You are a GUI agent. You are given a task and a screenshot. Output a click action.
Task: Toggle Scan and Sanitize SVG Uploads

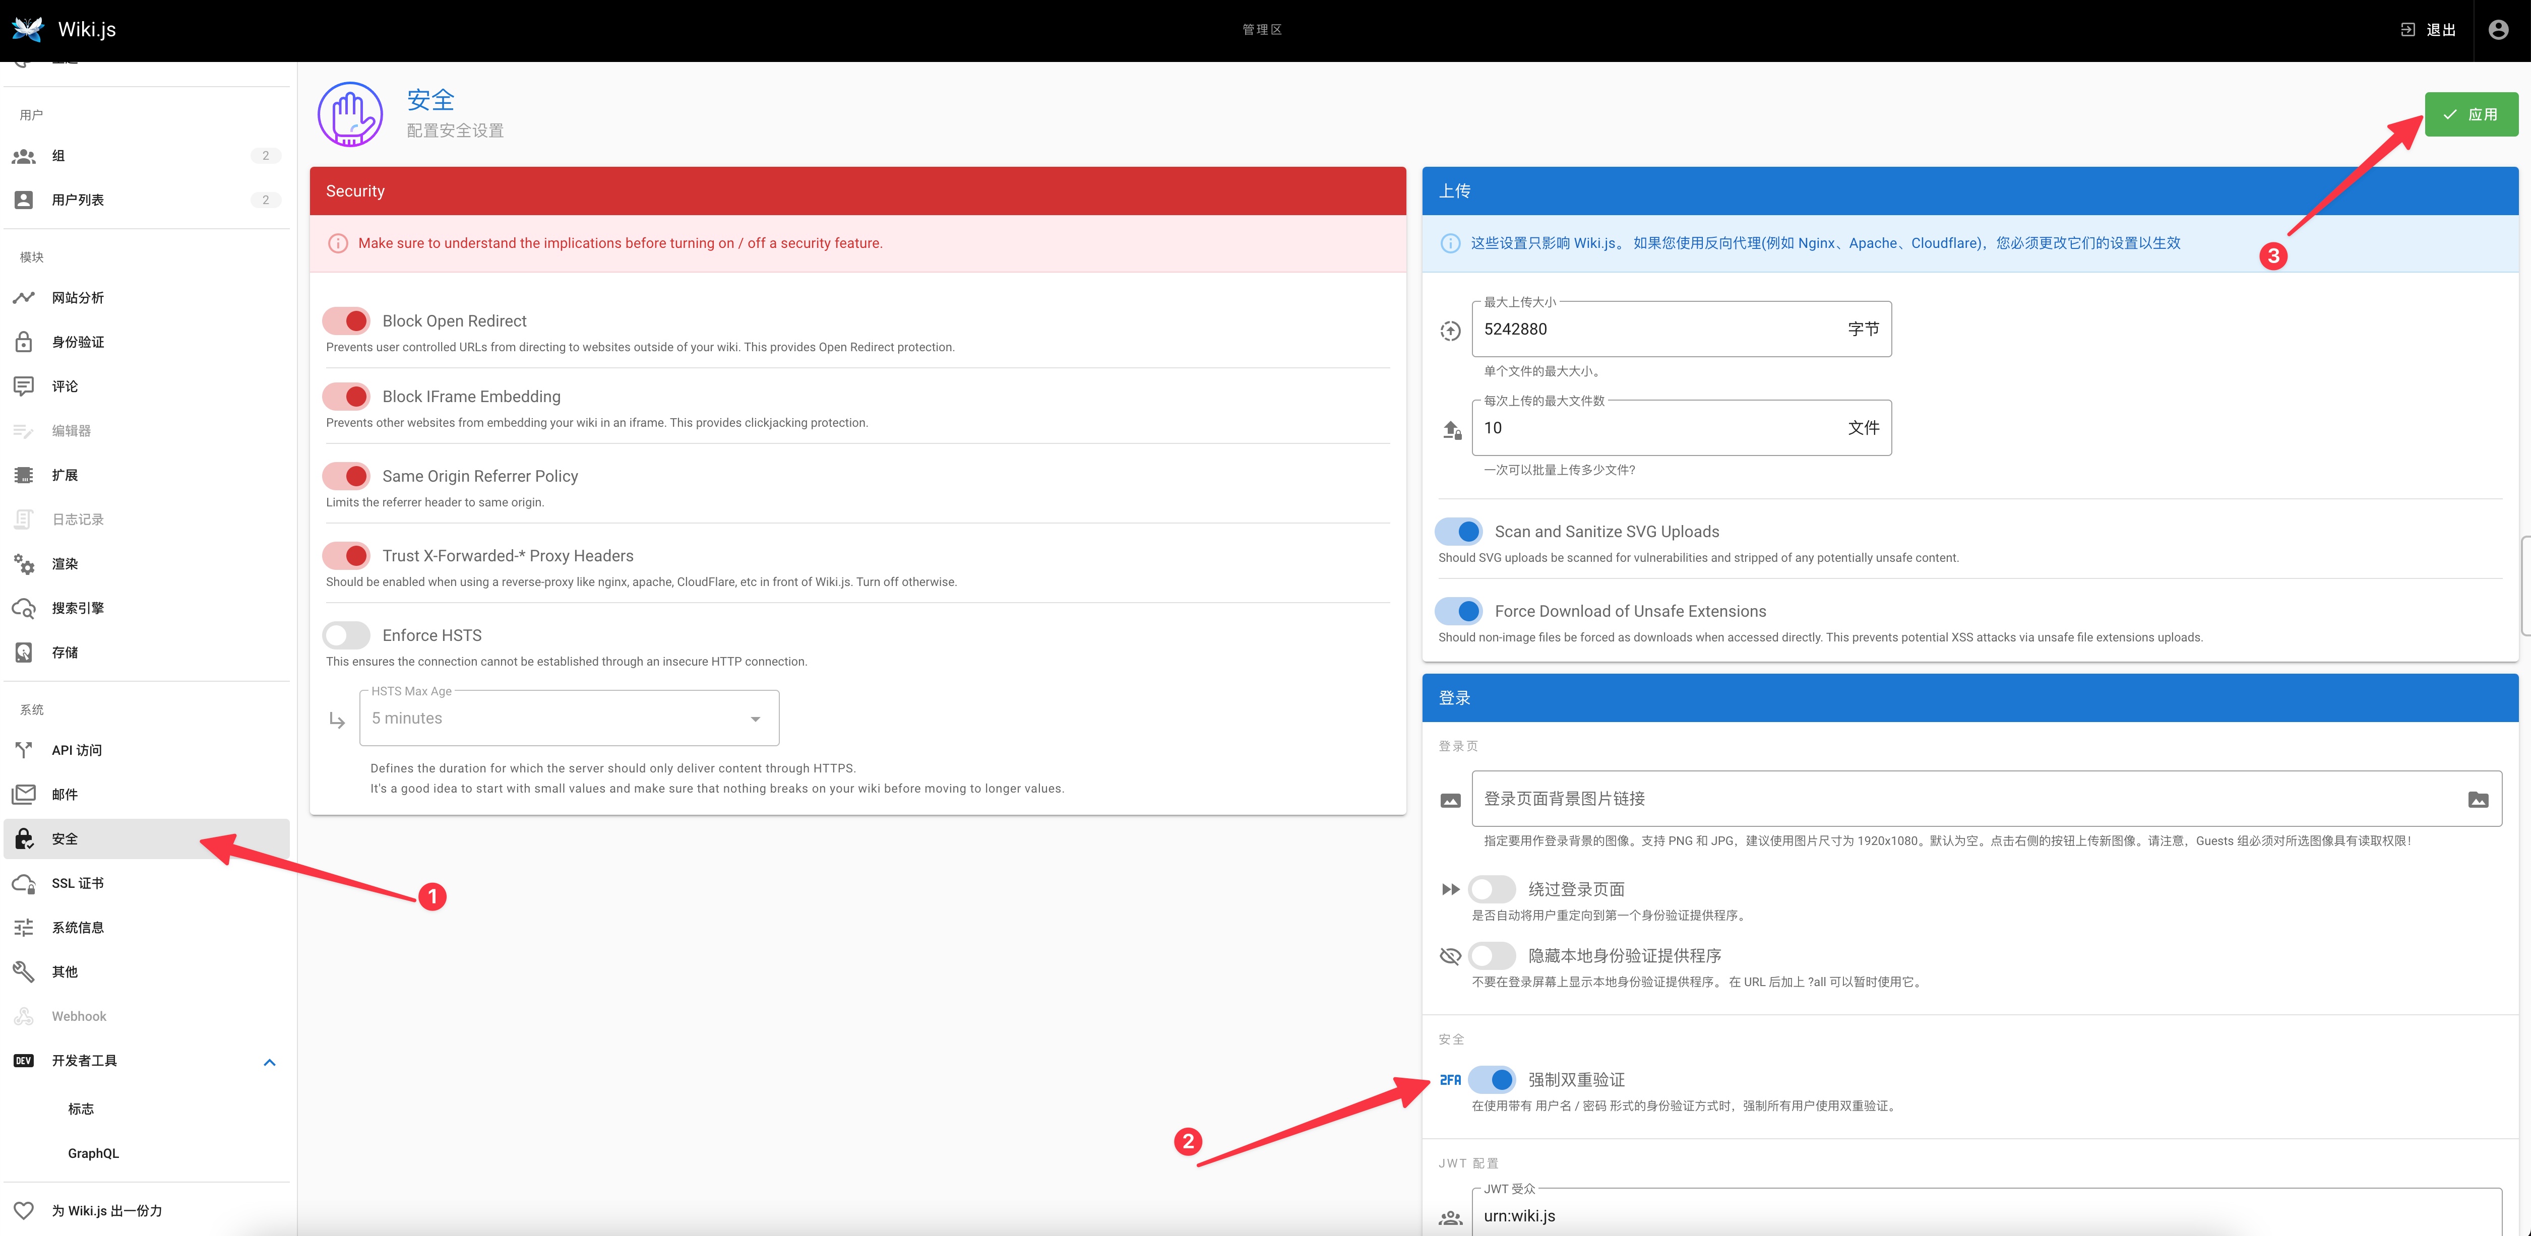(1458, 532)
